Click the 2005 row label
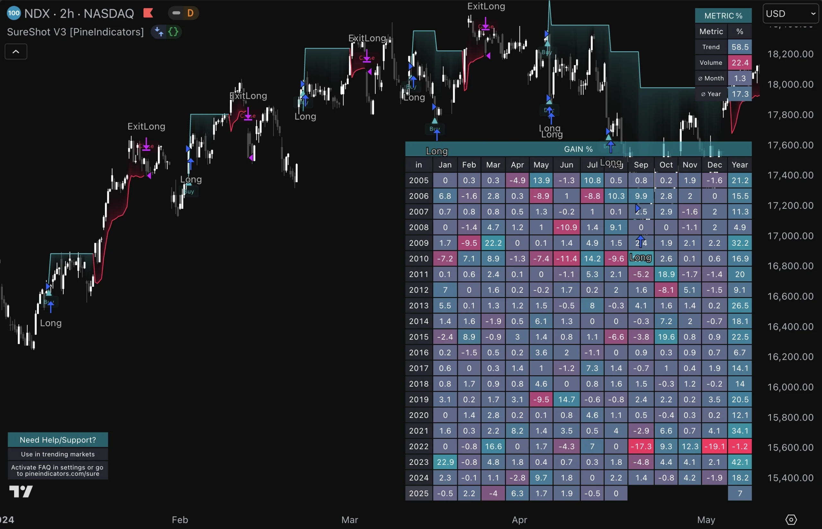The image size is (822, 529). click(419, 180)
